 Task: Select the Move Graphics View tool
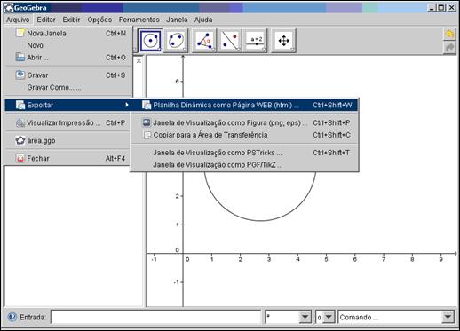tap(283, 41)
